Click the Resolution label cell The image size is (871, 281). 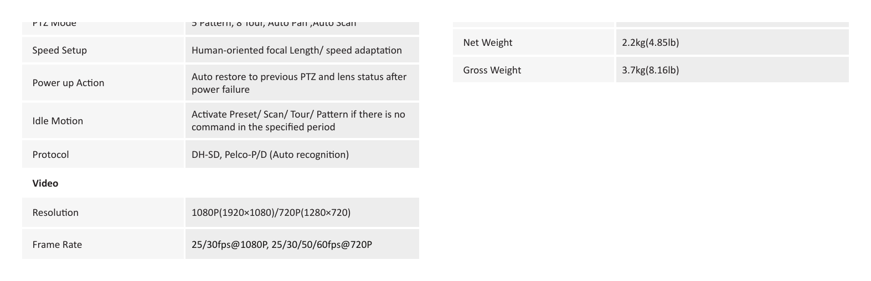(x=103, y=212)
